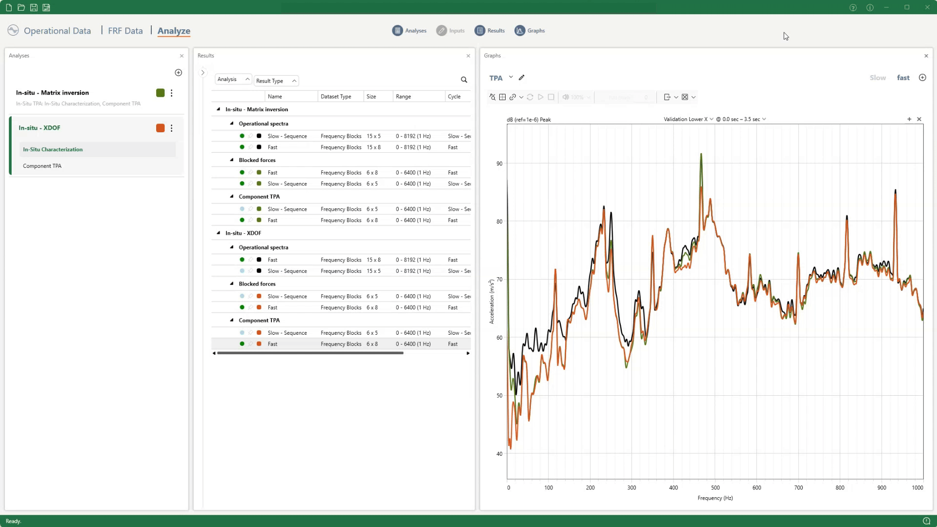Screen dimensions: 937x527
Task: Switch to the Operational Data tab
Action: point(57,31)
